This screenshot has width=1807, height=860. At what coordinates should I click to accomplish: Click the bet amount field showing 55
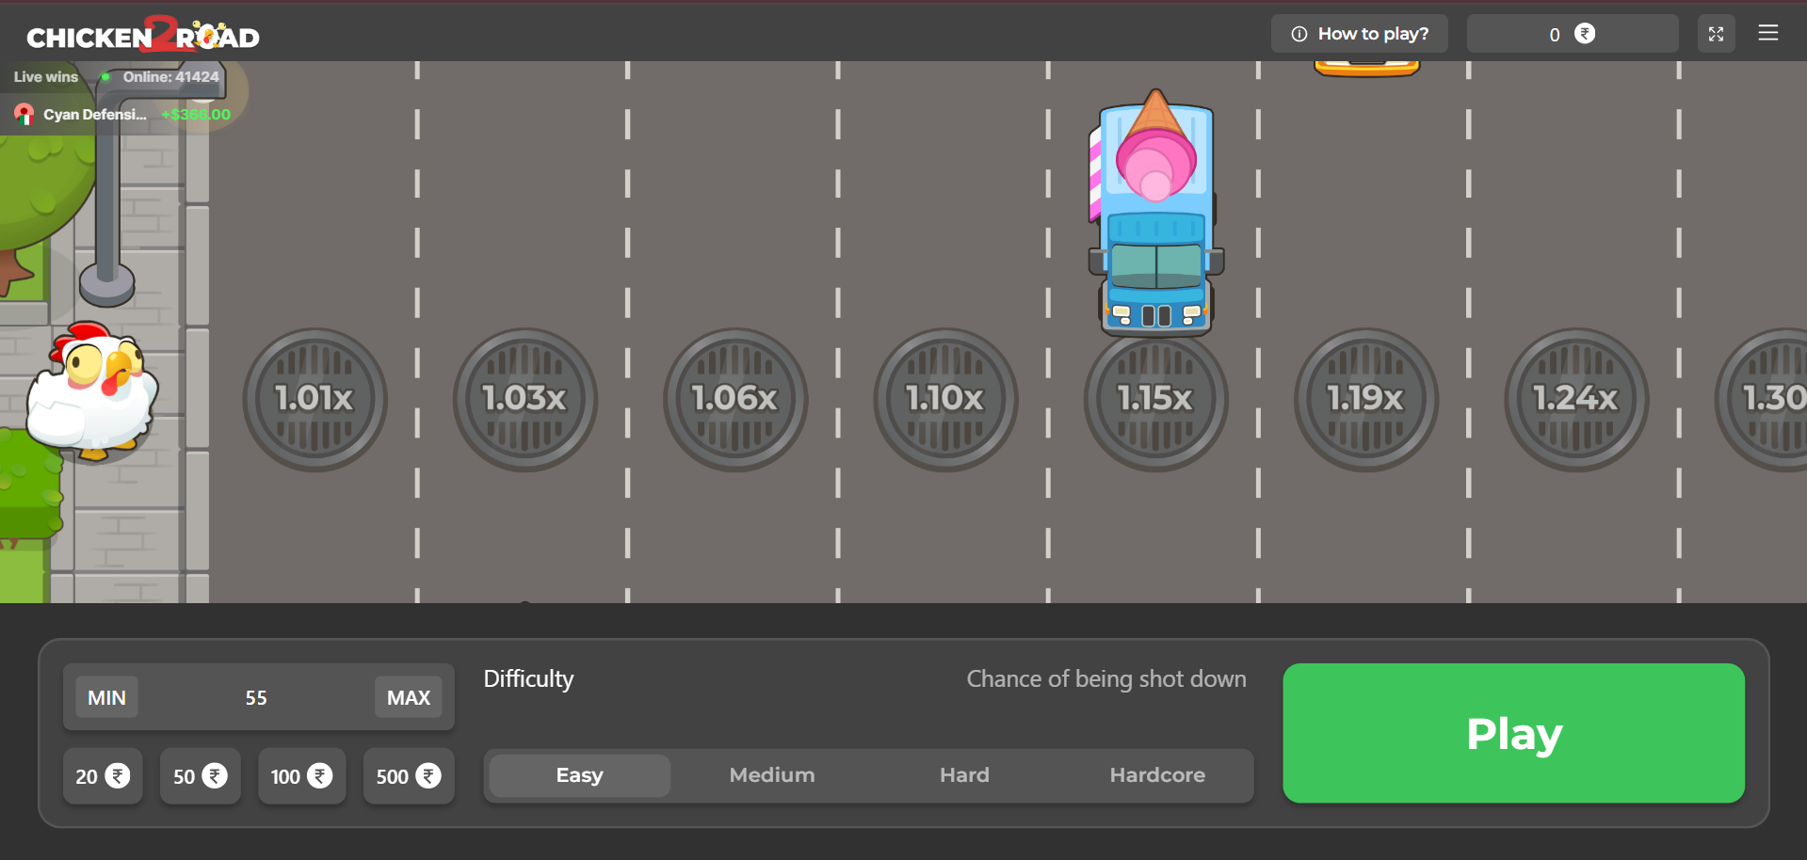(256, 697)
